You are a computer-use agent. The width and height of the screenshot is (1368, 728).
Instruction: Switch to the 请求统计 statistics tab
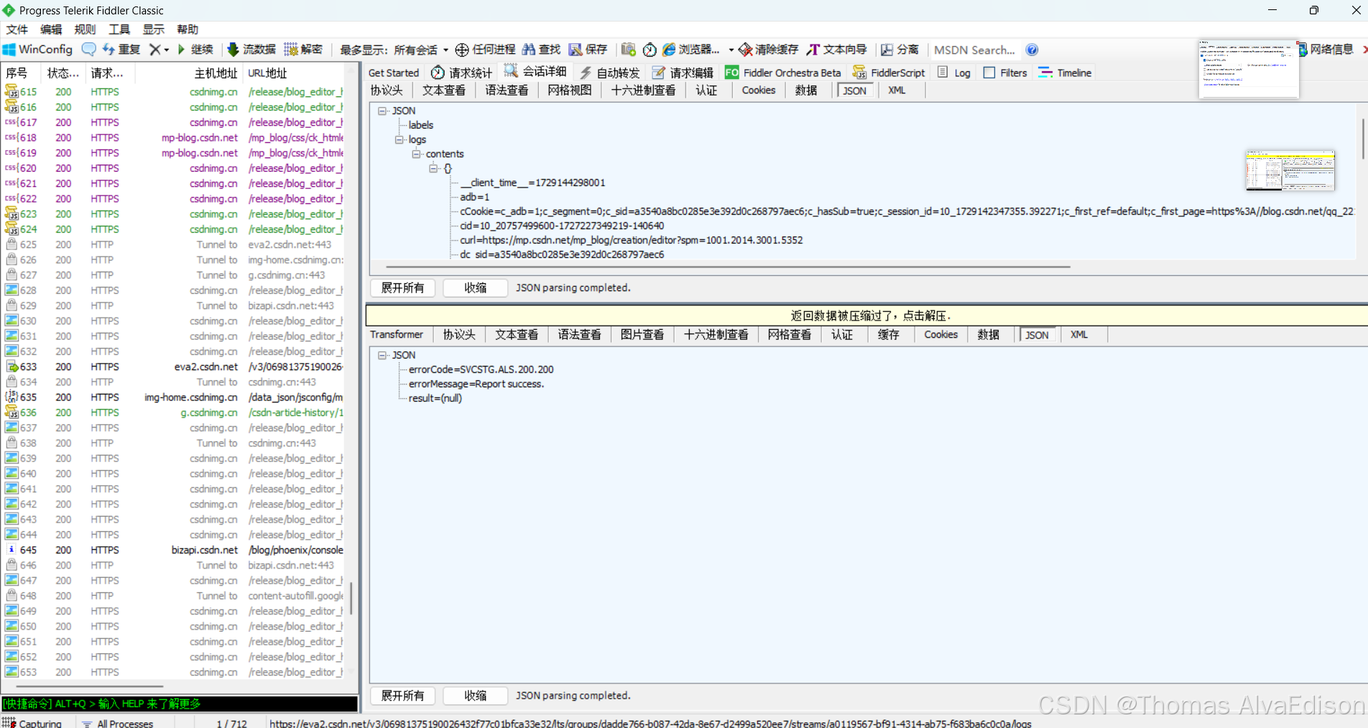pyautogui.click(x=462, y=73)
